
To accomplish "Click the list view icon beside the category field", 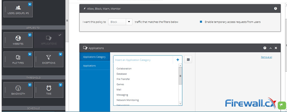I will [188, 59].
